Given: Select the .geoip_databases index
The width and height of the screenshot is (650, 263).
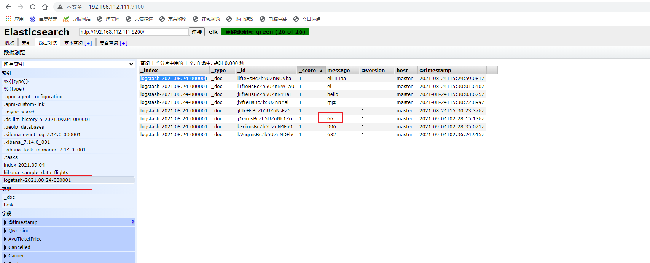Looking at the screenshot, I should pyautogui.click(x=69, y=127).
